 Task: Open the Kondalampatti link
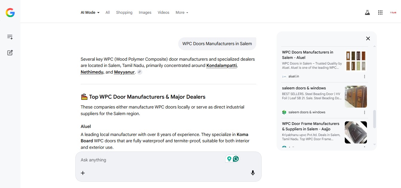(222, 65)
